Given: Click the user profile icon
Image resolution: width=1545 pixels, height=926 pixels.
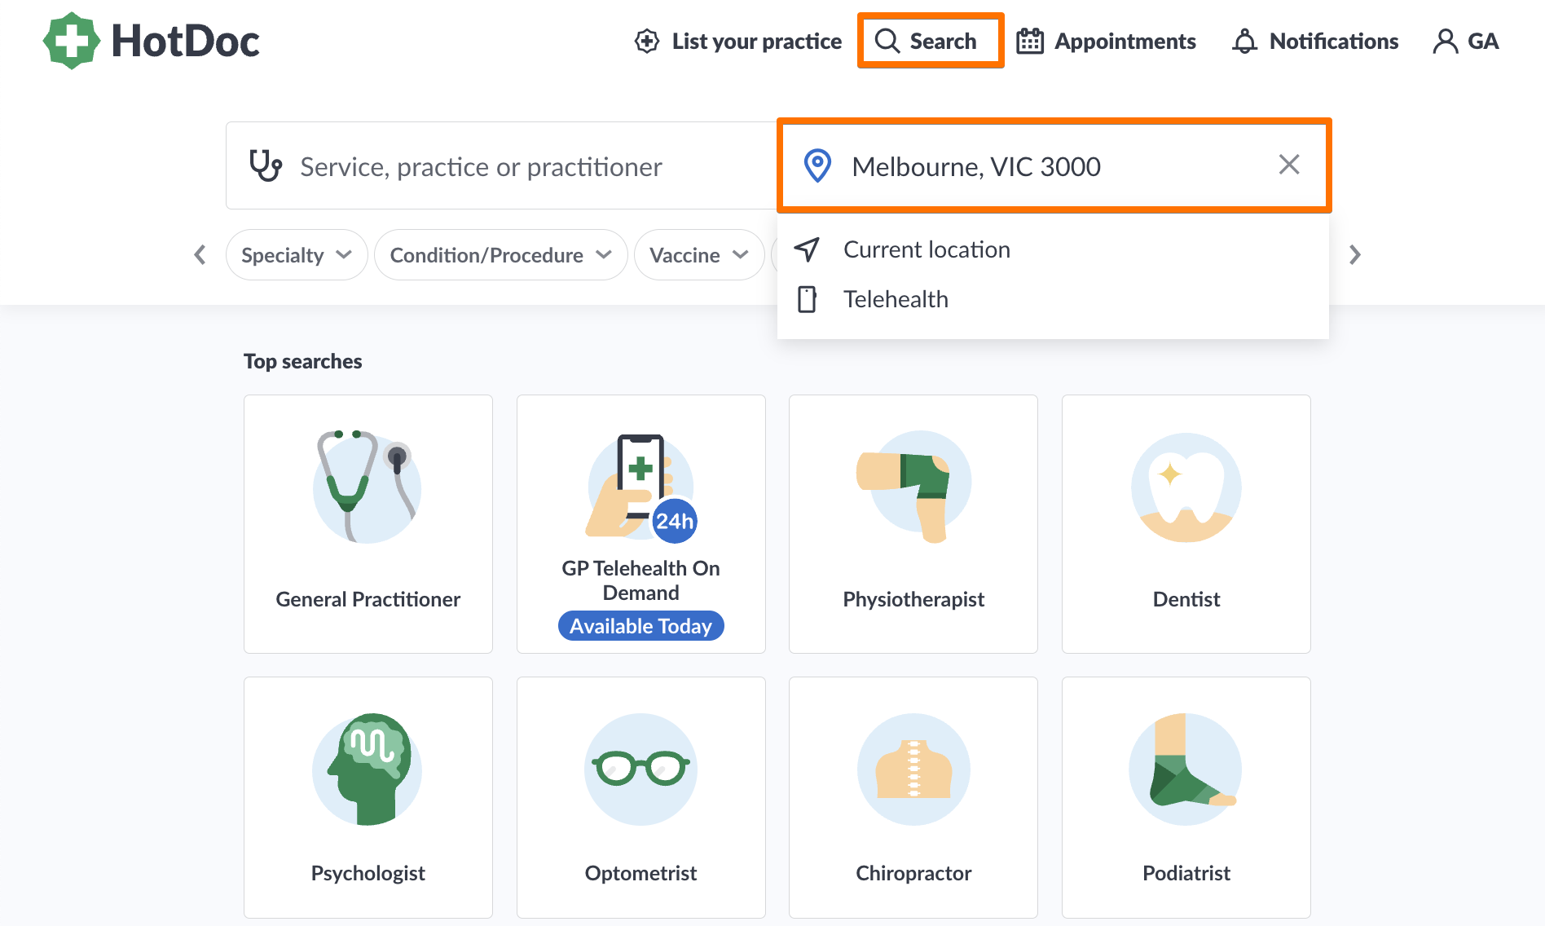Looking at the screenshot, I should click(x=1446, y=41).
